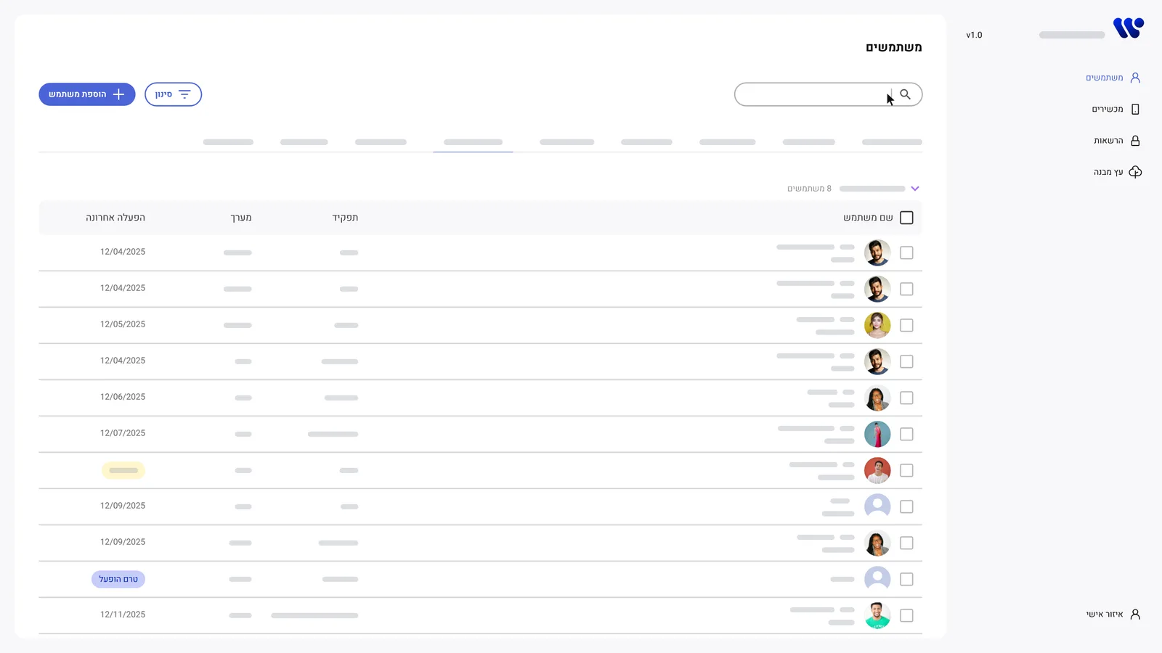Image resolution: width=1162 pixels, height=653 pixels.
Task: Open the avatar in the 12/11/2025 row
Action: click(x=877, y=615)
